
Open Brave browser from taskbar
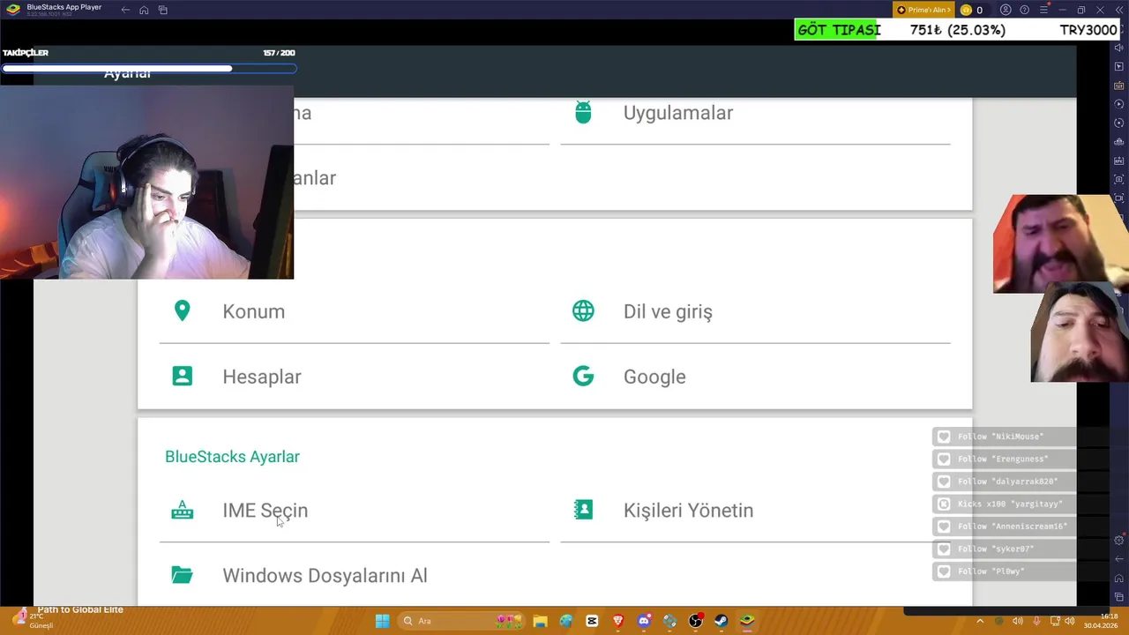point(617,621)
